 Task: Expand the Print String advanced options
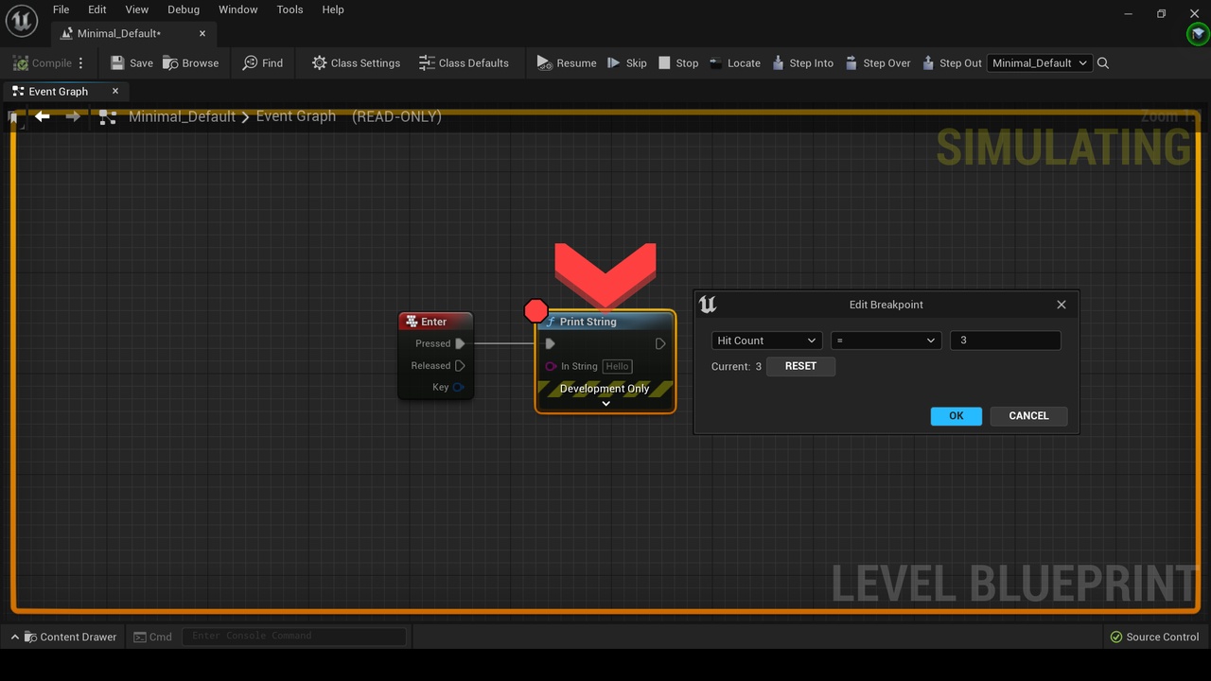(605, 404)
